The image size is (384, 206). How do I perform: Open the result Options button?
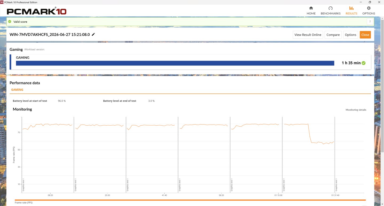(350, 35)
